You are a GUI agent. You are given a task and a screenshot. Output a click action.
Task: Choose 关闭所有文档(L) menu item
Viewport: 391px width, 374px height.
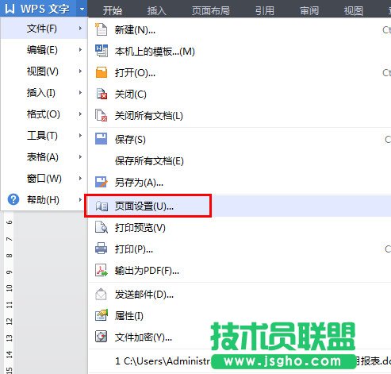tap(240, 115)
